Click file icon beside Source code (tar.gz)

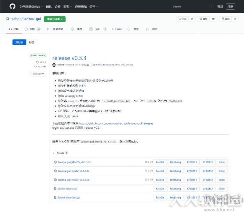tap(55, 197)
